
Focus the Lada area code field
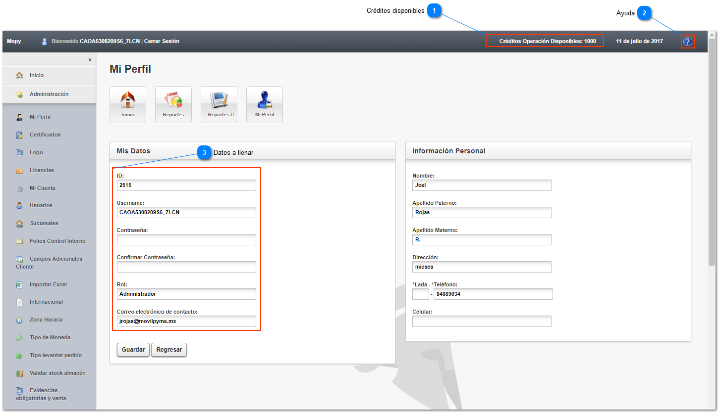click(421, 294)
